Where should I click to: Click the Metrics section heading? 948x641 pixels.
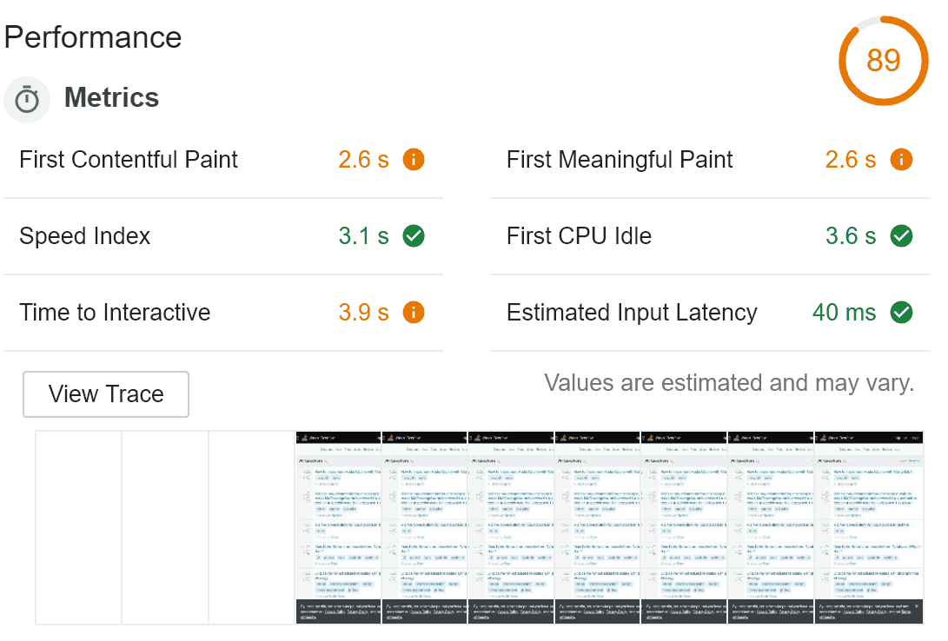pyautogui.click(x=111, y=98)
